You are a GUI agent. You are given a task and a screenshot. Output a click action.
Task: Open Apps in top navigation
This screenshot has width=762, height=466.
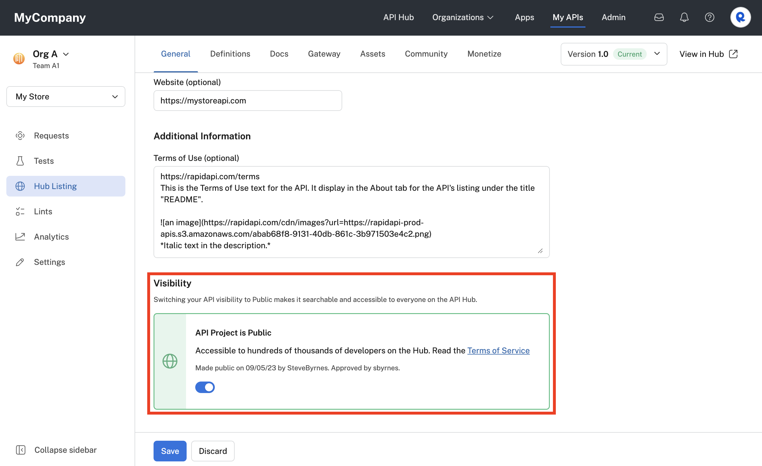524,17
